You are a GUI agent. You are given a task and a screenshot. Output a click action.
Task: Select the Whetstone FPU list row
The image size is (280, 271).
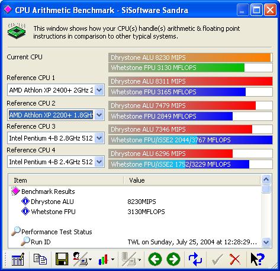135,212
